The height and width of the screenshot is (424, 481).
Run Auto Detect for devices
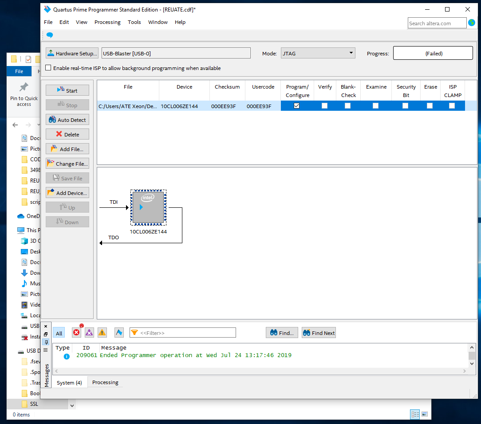(x=67, y=120)
